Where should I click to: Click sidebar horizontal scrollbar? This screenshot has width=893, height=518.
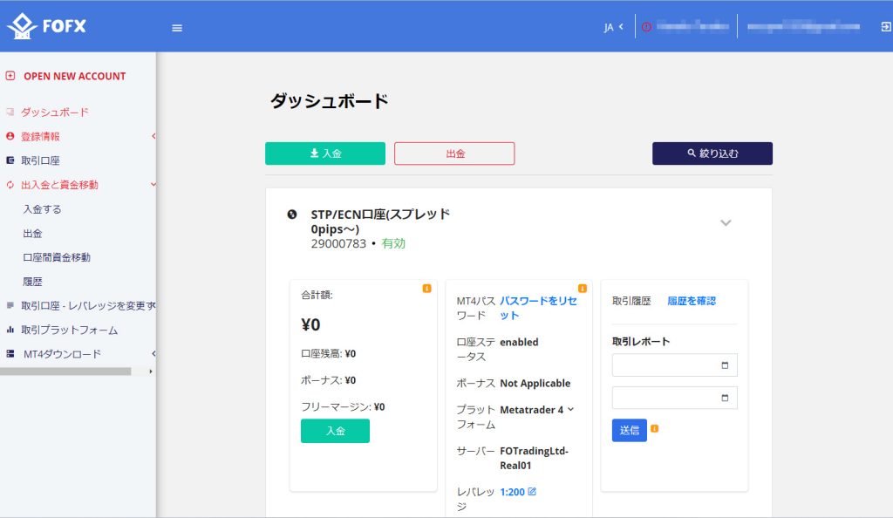65,371
